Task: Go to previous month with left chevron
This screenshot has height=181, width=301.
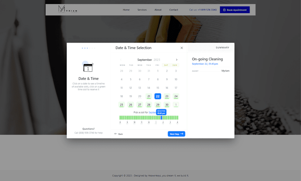Action: tap(121, 60)
